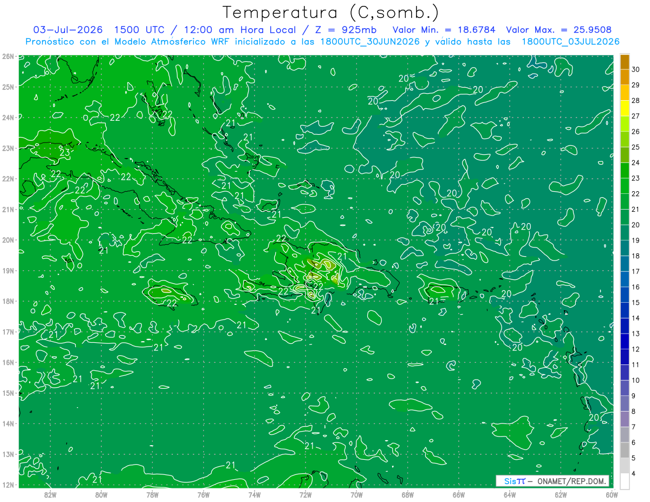Click the 24N latitude axis label

point(8,118)
